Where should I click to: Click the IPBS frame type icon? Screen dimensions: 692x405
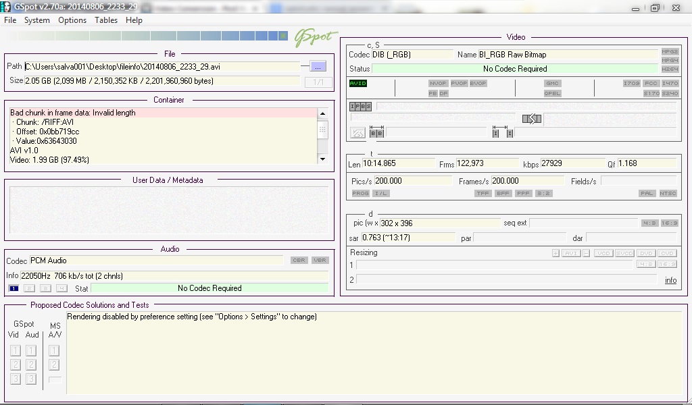[360, 107]
